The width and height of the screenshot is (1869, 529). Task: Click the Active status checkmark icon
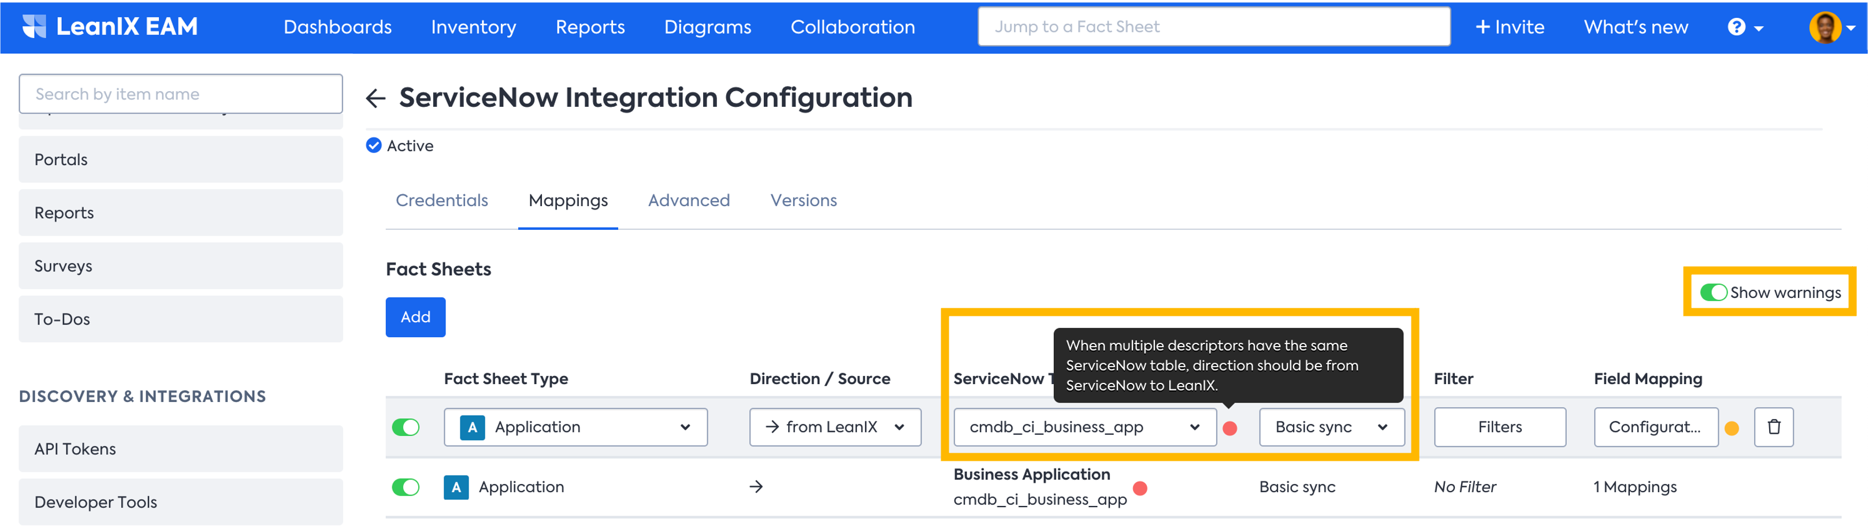click(374, 146)
